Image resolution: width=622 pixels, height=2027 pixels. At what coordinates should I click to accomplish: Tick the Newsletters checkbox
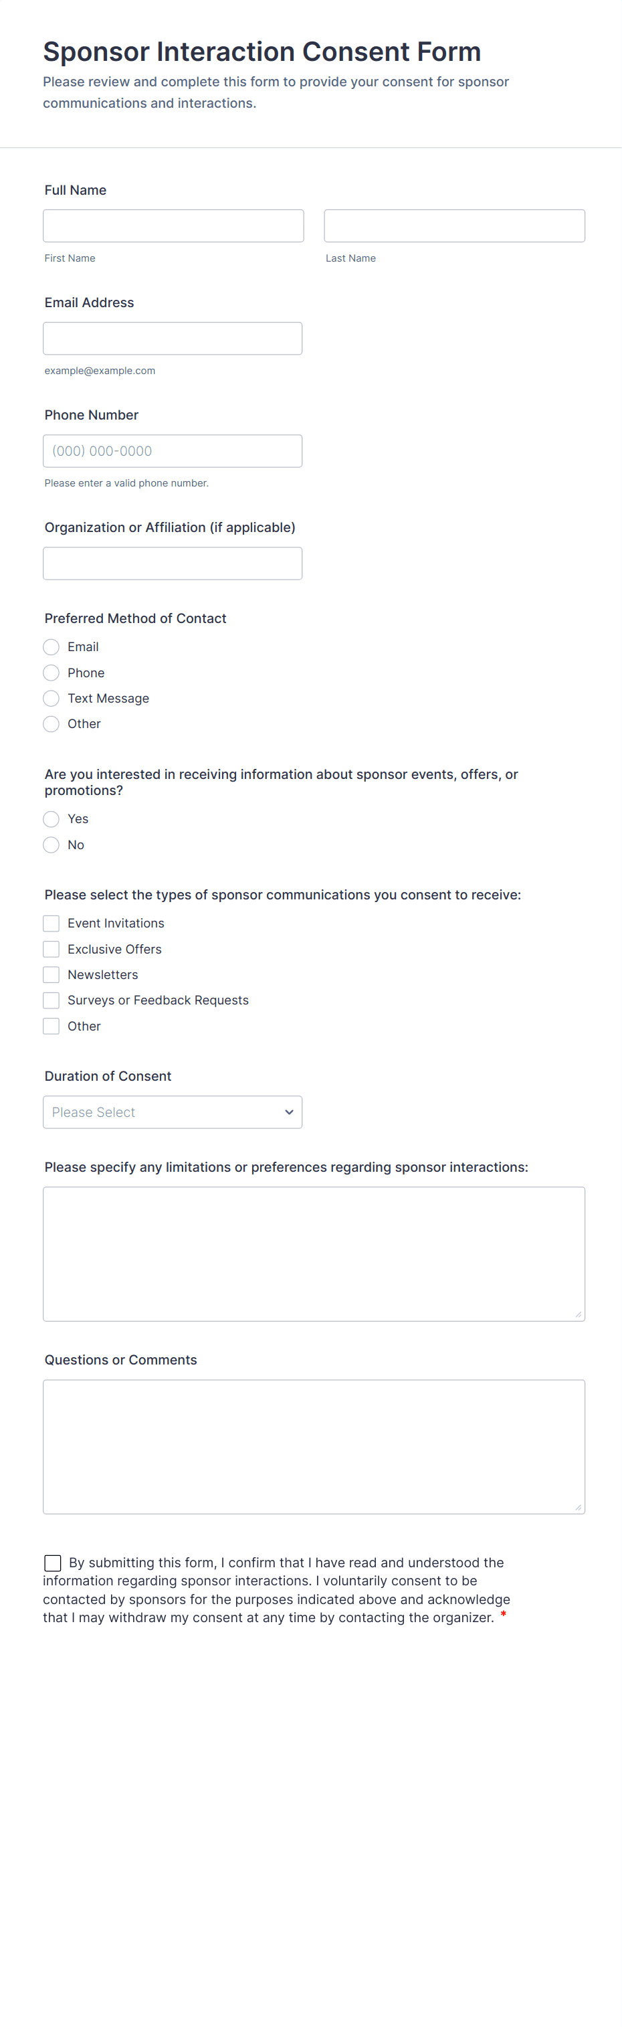point(51,975)
